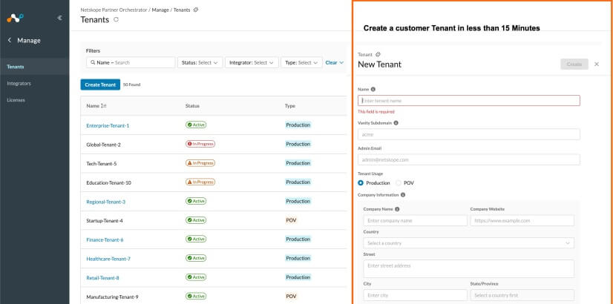The image size is (613, 304).
Task: Click the Create Tenant button
Action: point(100,85)
